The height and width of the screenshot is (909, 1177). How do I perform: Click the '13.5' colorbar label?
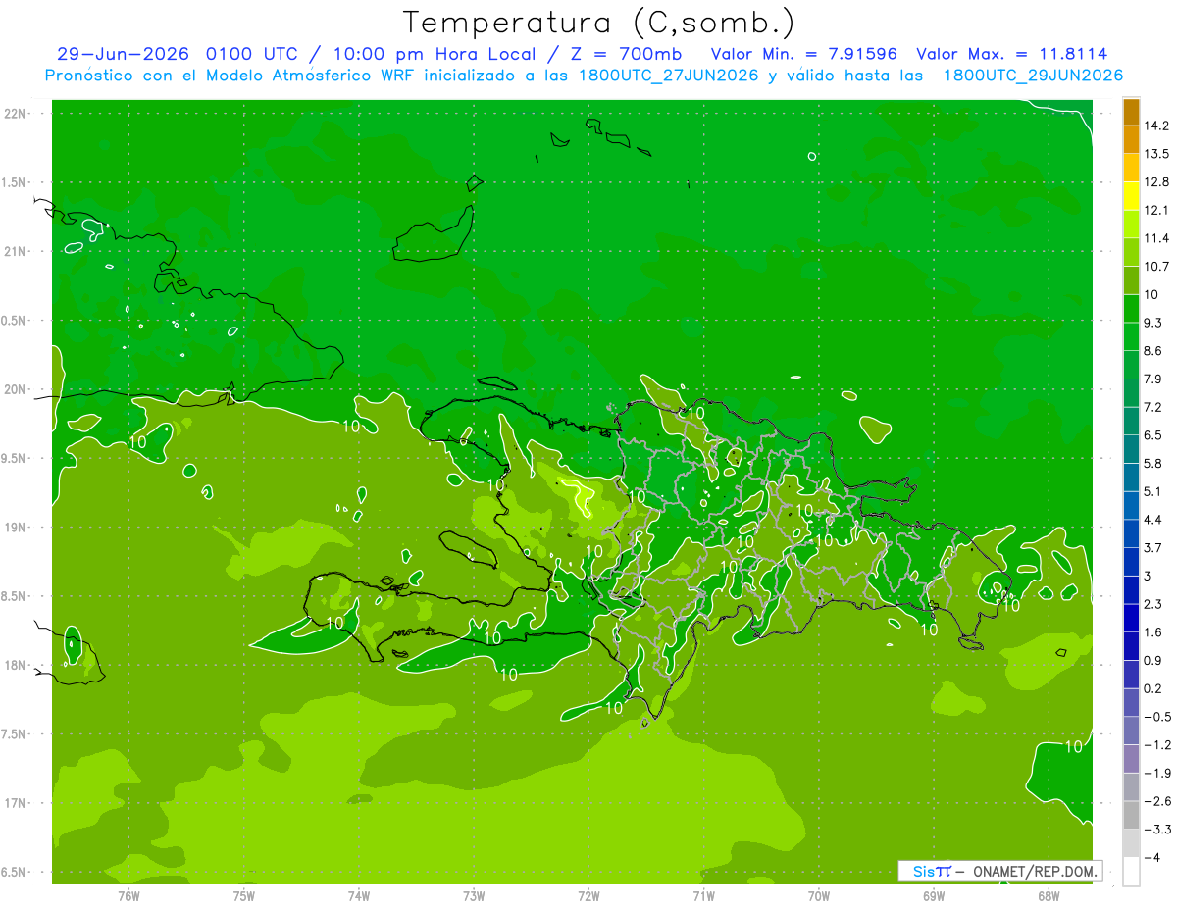[1157, 154]
